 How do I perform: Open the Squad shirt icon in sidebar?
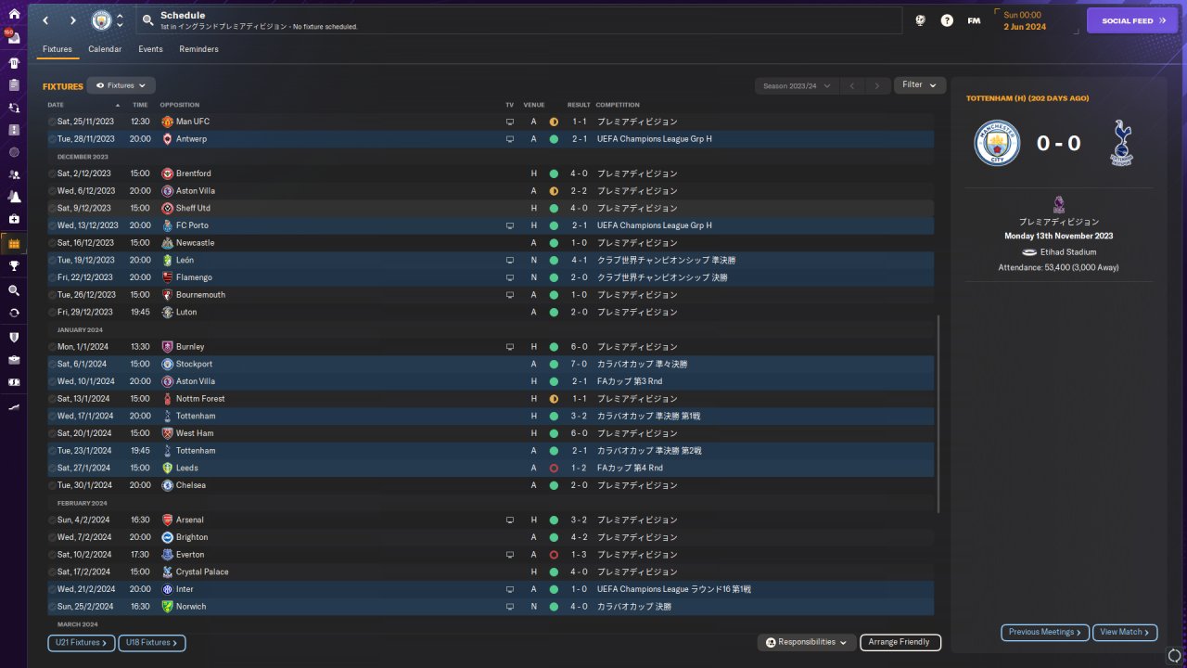pos(14,63)
